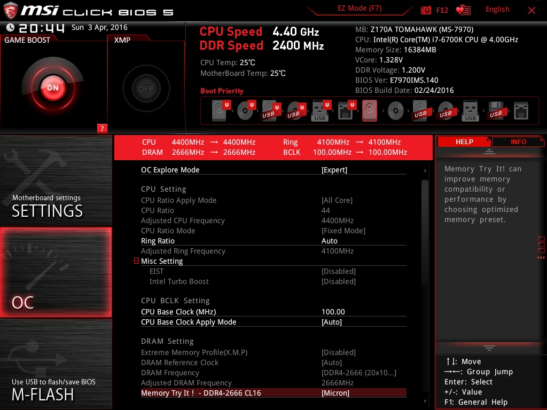Screen dimensions: 547x410
Task: Select the first boot icon, hard disk with U badge
Action: pos(221,111)
